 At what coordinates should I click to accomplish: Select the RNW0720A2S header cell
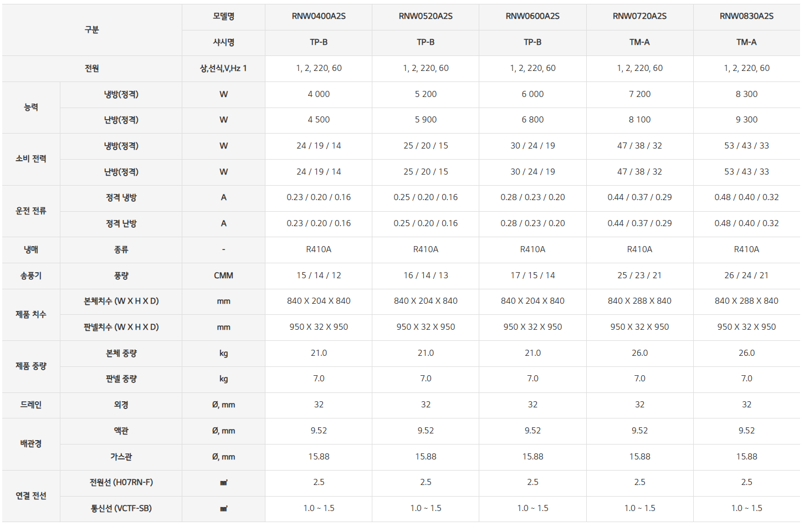click(x=639, y=16)
